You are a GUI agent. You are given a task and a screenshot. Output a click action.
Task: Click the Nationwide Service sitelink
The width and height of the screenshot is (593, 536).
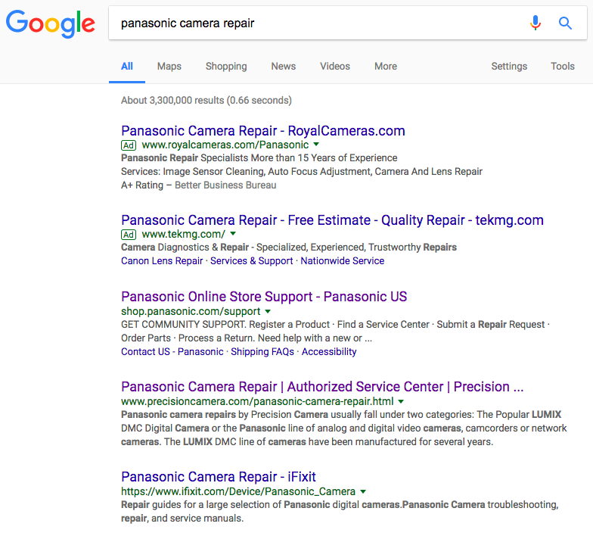(x=342, y=260)
